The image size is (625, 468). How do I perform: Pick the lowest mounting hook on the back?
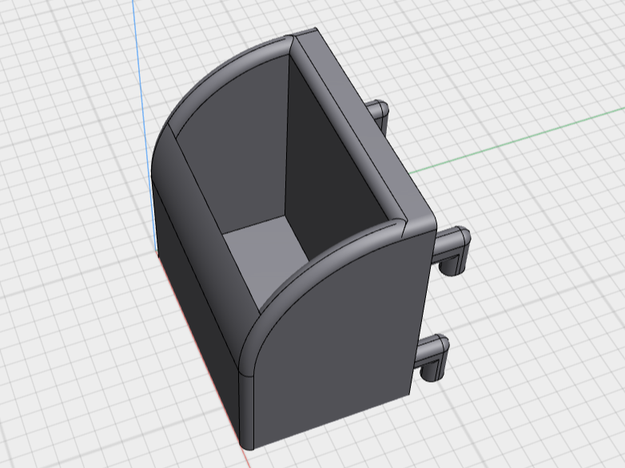click(x=433, y=357)
